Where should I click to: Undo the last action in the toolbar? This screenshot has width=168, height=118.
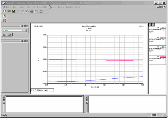(41, 11)
